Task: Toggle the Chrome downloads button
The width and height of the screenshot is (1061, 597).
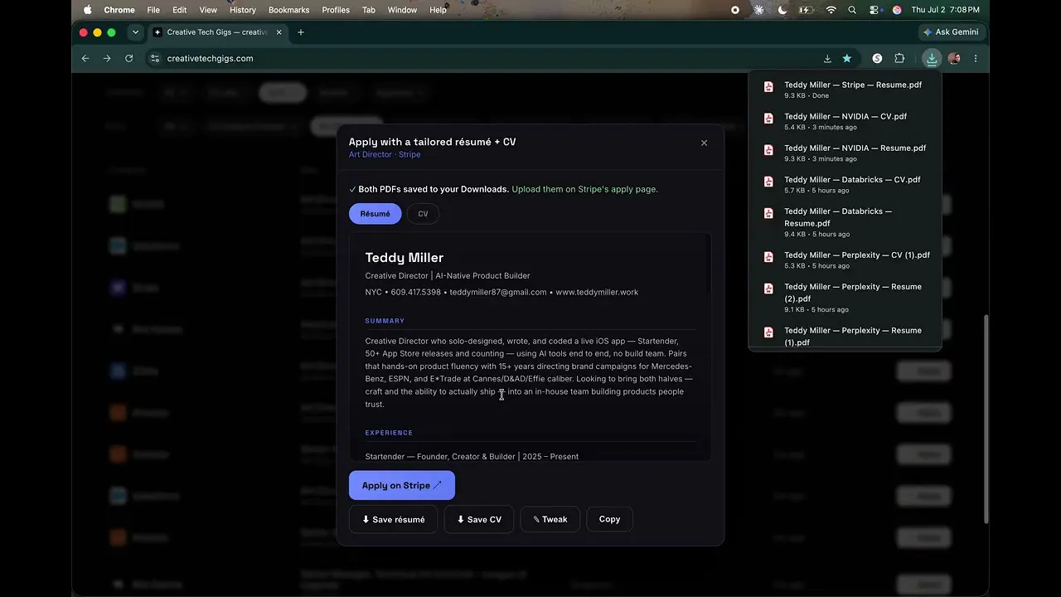Action: click(932, 58)
